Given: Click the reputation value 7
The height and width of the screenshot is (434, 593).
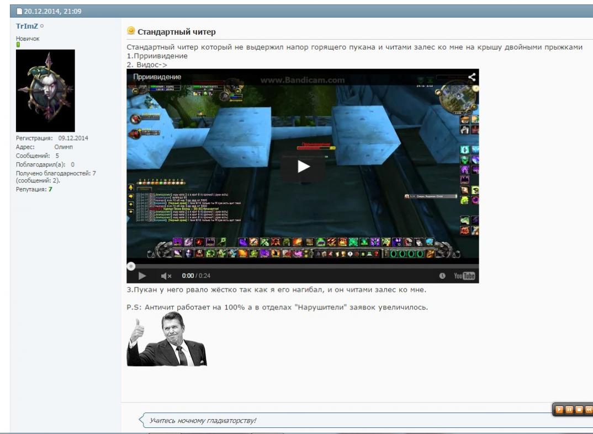Looking at the screenshot, I should pos(50,189).
